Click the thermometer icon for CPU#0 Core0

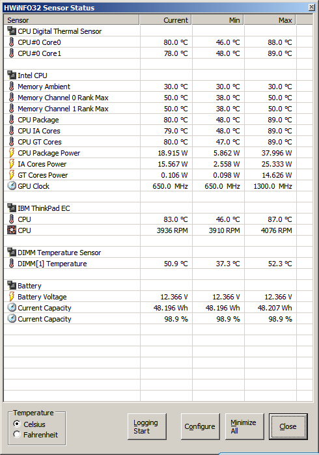(11, 42)
